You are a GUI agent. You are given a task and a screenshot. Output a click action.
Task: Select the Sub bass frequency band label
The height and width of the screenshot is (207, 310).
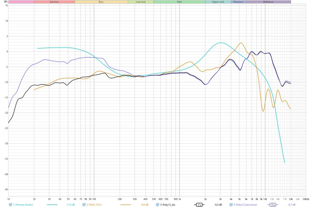click(54, 2)
